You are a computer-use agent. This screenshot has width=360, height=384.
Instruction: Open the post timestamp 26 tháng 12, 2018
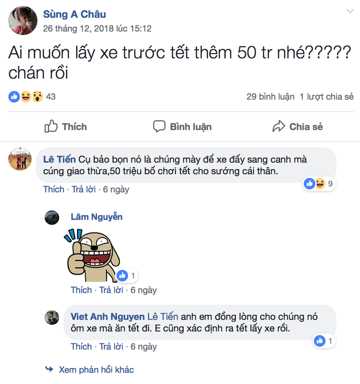(x=97, y=28)
